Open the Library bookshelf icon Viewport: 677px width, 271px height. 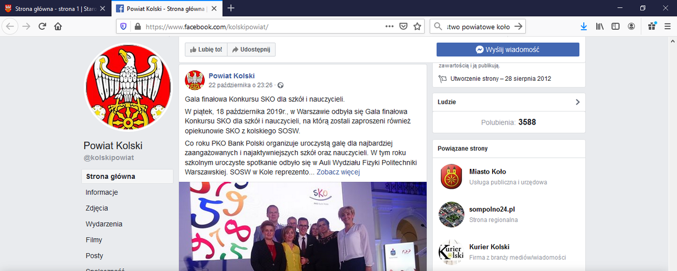pos(600,26)
